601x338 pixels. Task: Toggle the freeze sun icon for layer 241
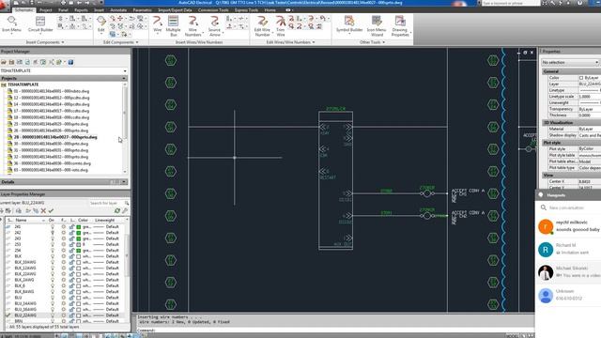point(63,226)
